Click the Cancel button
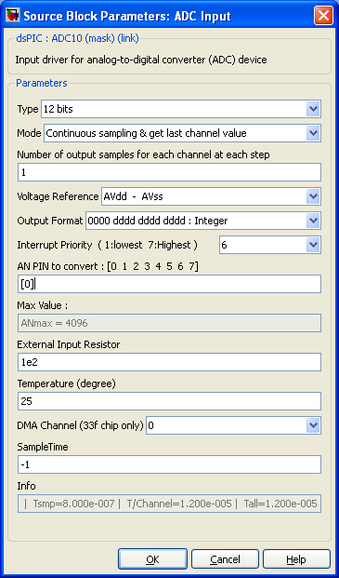 pyautogui.click(x=225, y=559)
